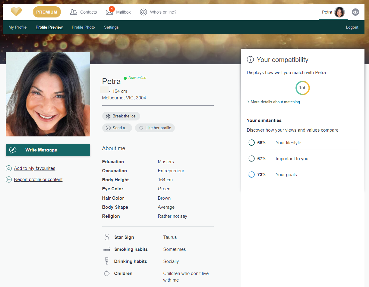Image resolution: width=369 pixels, height=287 pixels.
Task: Click the Add to My favourites link
Action: pos(35,168)
